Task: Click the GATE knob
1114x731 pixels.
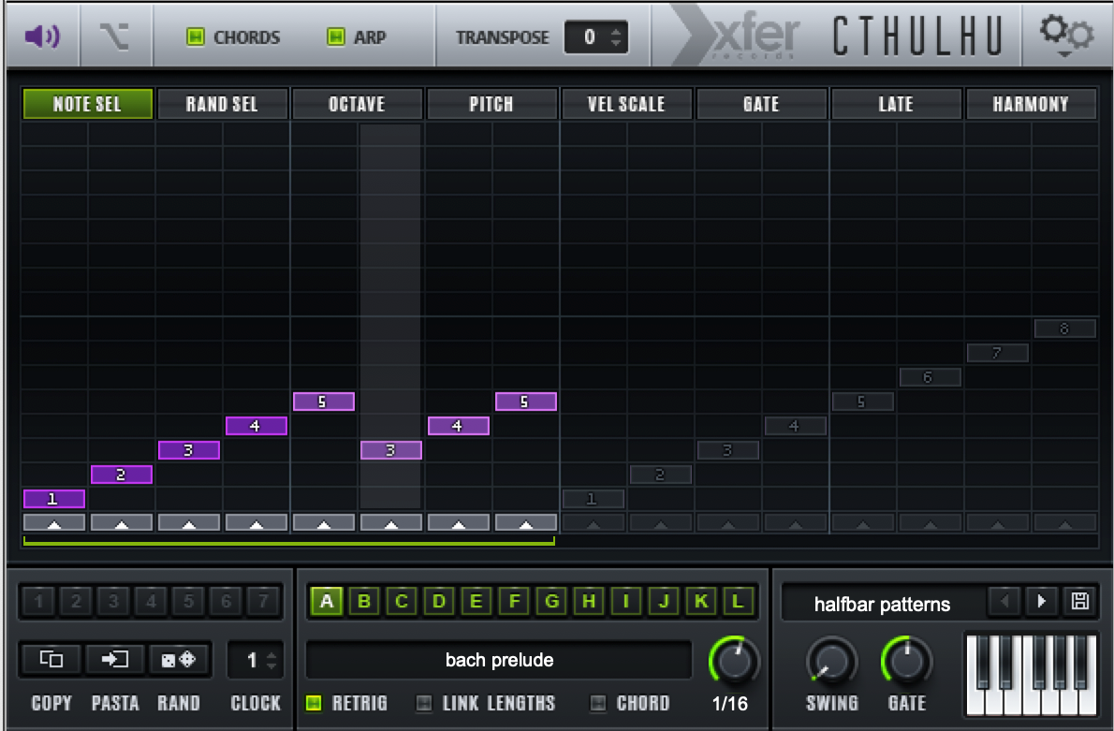Action: tap(906, 662)
